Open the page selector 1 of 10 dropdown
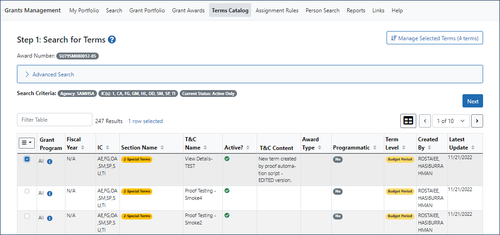Screen dimensions: 500x235 click(451, 121)
